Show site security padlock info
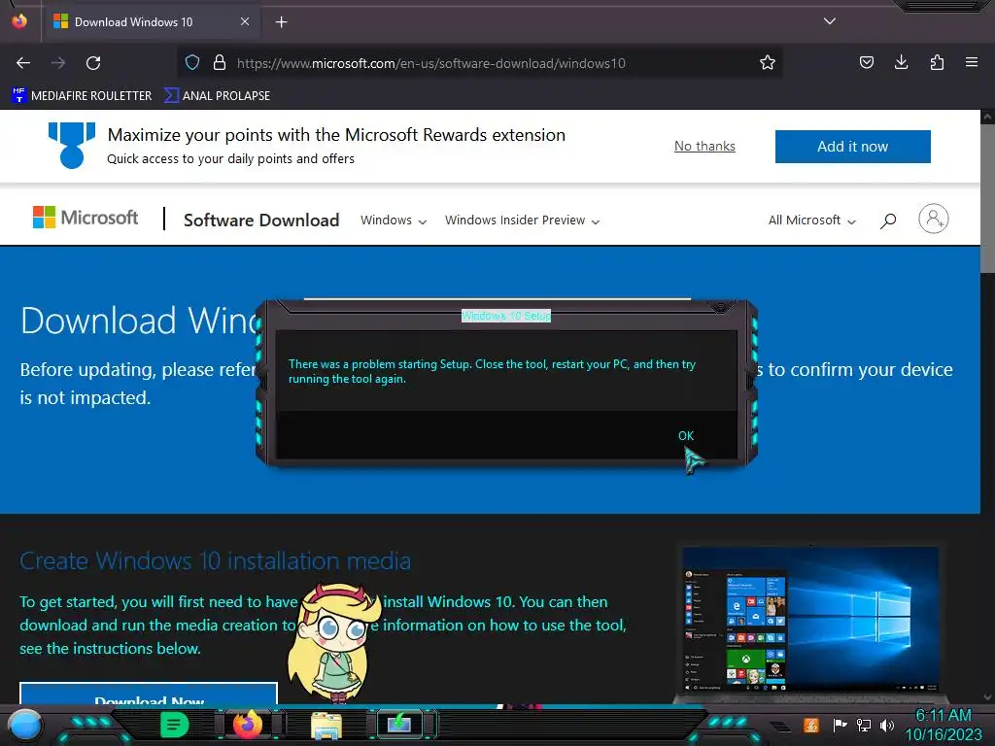Screen dimensions: 995x746 [220, 62]
